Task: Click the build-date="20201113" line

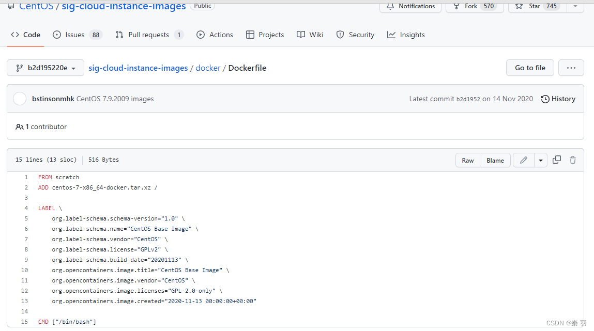Action: [x=120, y=260]
